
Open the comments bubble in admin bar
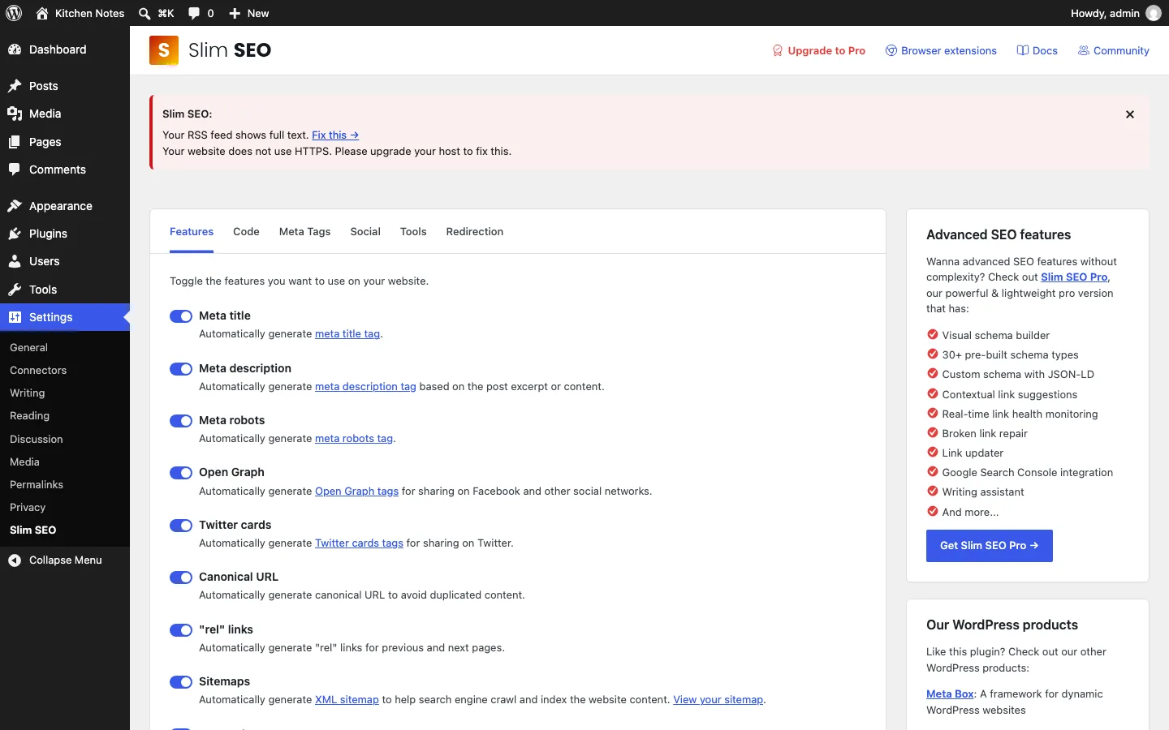[194, 13]
